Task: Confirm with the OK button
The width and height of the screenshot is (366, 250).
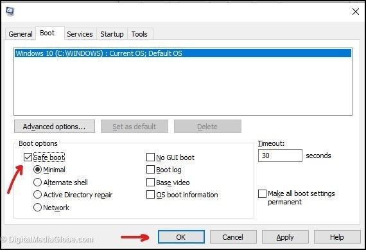Action: 181,237
